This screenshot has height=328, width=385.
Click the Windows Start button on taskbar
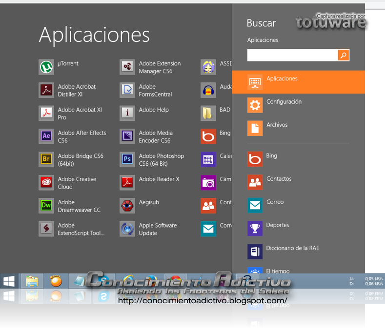pyautogui.click(x=9, y=281)
